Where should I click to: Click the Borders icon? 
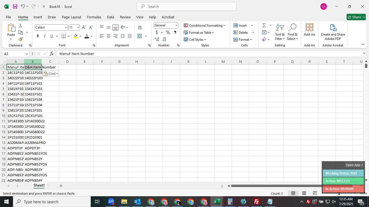[64, 36]
